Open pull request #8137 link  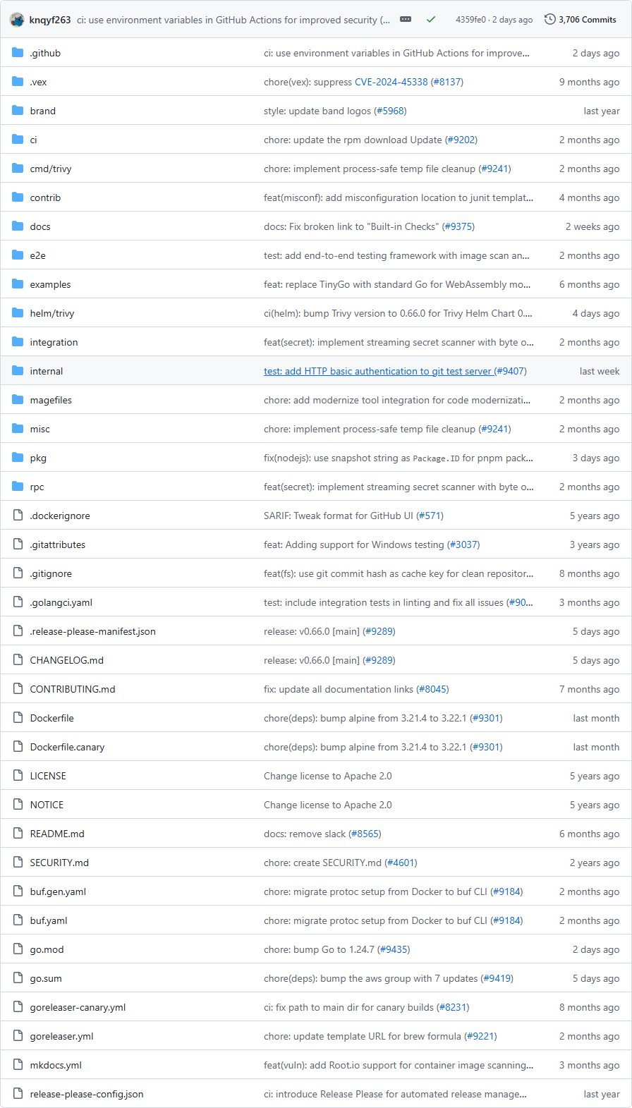click(x=447, y=82)
